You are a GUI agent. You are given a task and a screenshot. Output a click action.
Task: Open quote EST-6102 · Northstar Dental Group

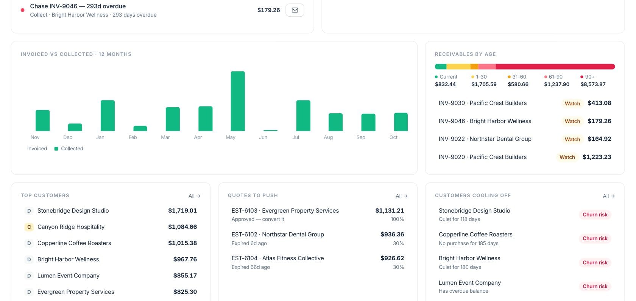pos(318,238)
